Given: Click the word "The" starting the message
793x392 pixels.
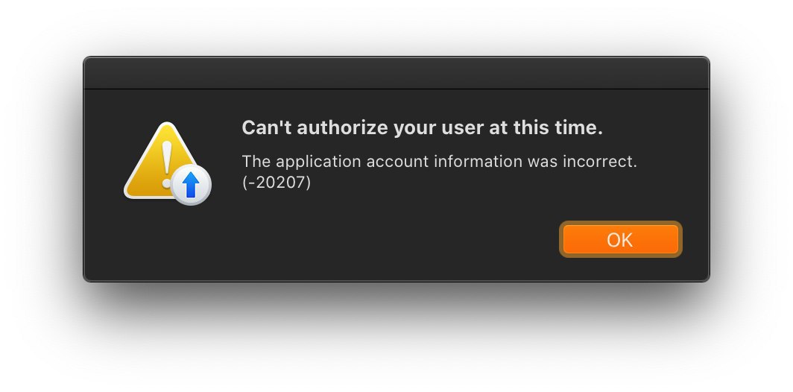Looking at the screenshot, I should coord(256,162).
